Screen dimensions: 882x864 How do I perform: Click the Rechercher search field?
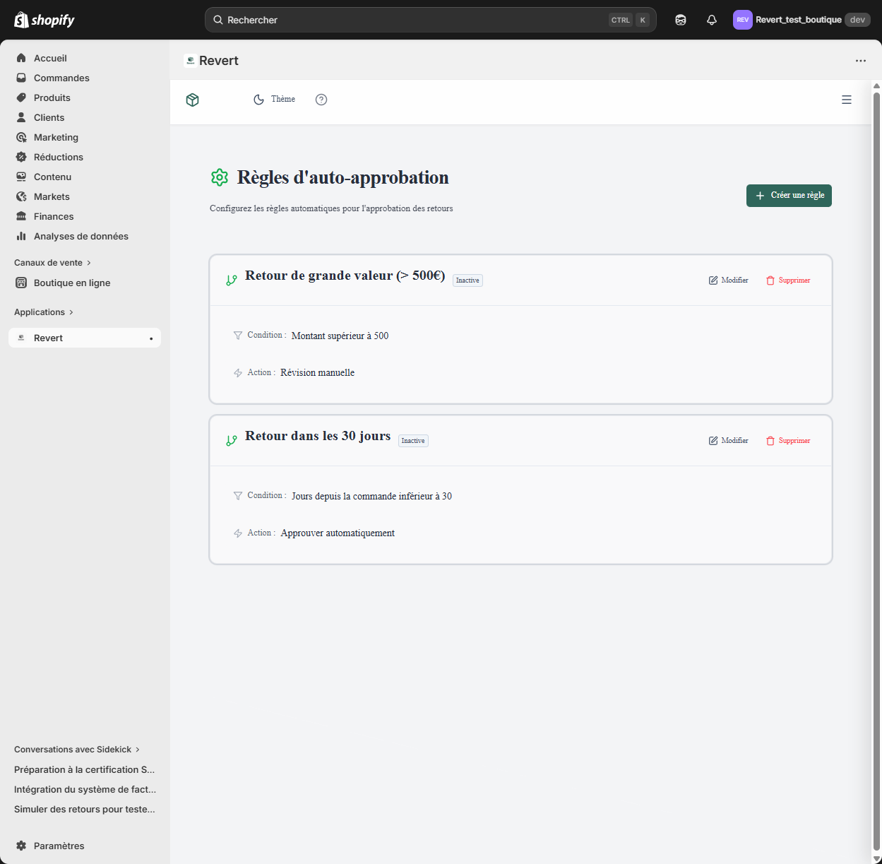pyautogui.click(x=410, y=20)
